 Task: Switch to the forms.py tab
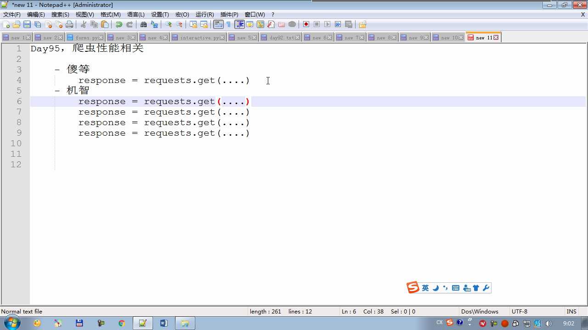click(86, 38)
